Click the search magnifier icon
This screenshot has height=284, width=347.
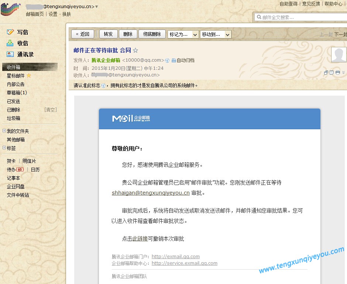pos(259,17)
